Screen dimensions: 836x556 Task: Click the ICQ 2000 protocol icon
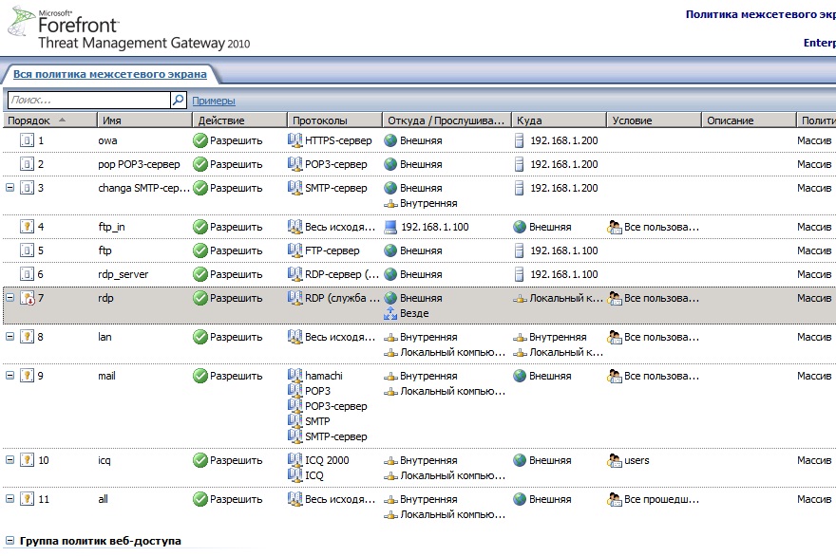click(294, 459)
